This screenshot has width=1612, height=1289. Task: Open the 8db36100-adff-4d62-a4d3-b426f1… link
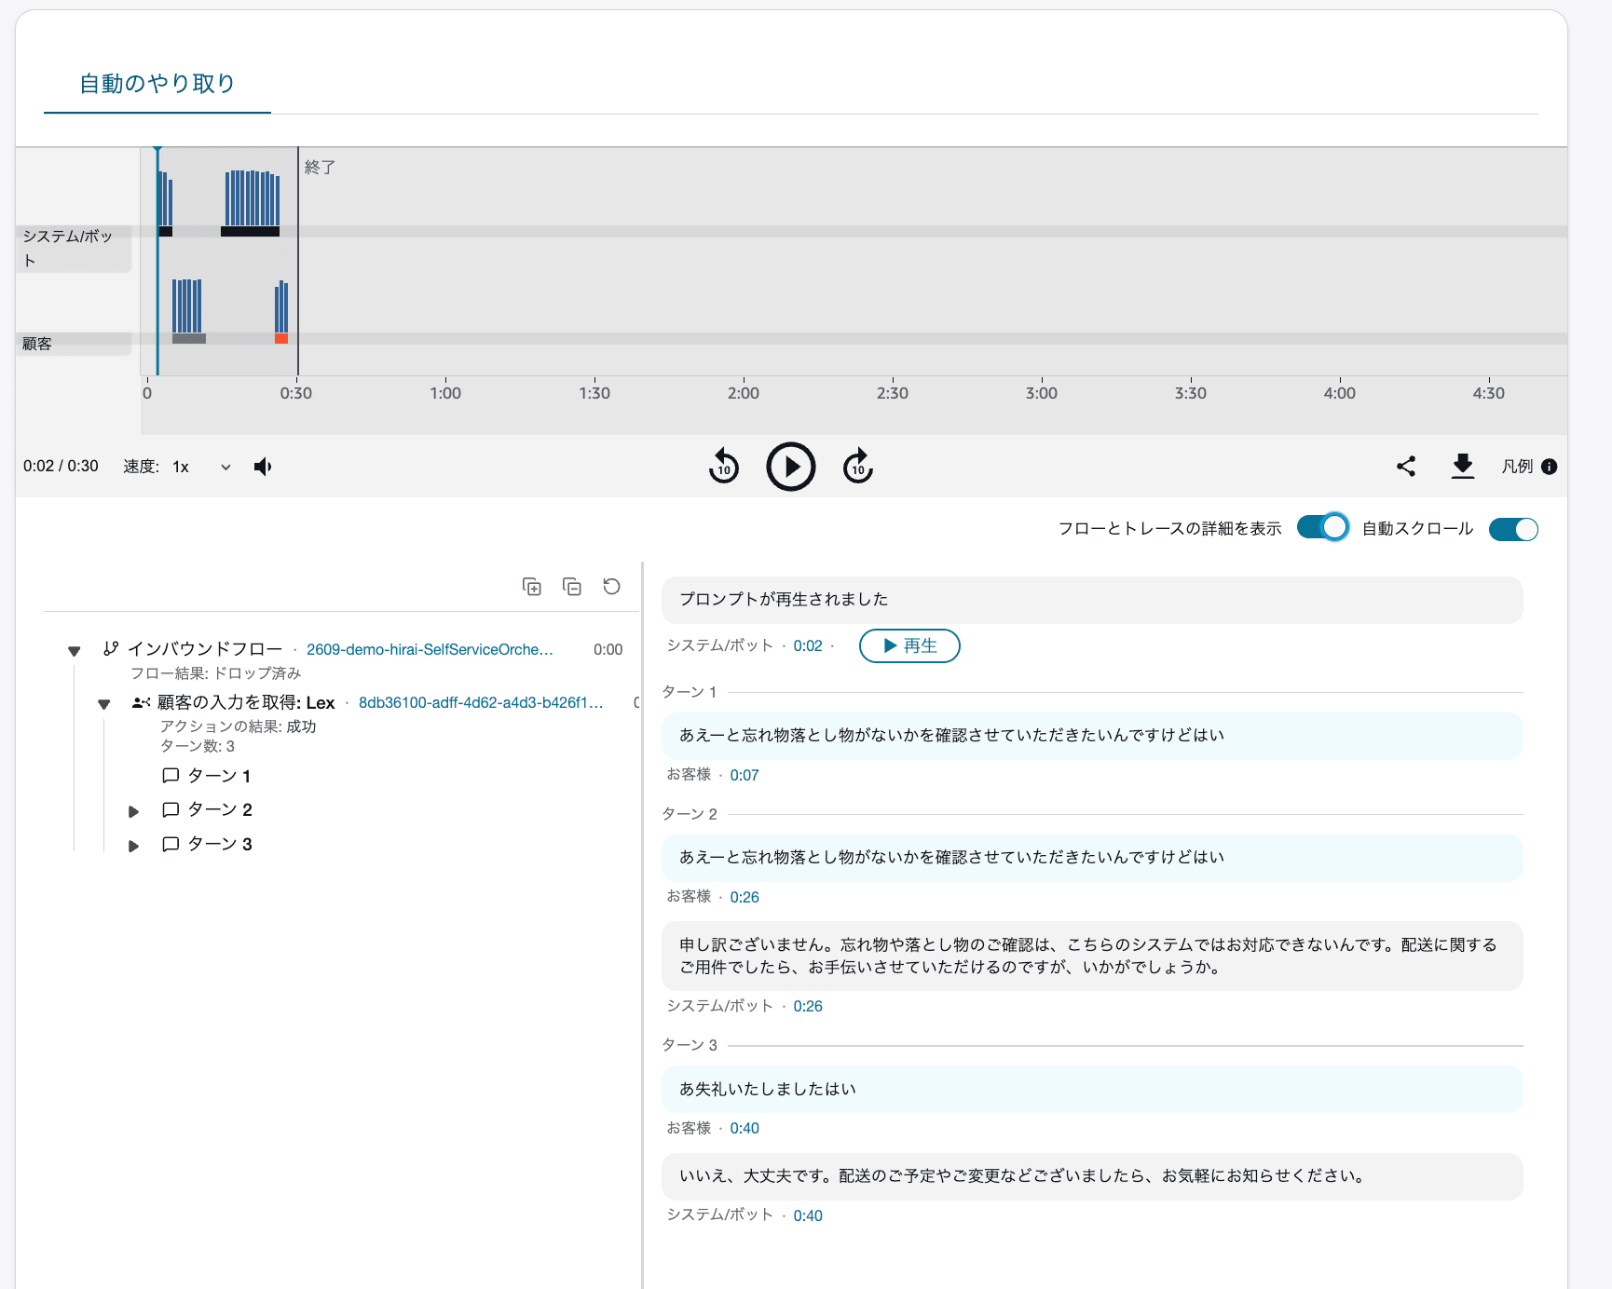point(481,702)
